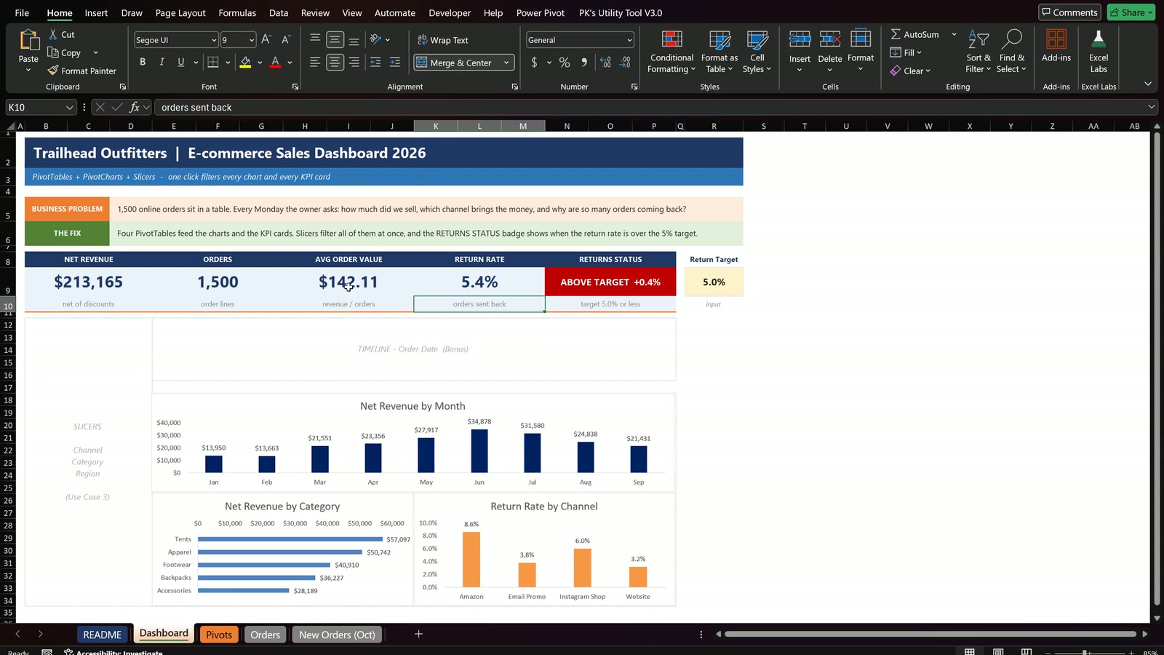
Task: Open the Formulas ribbon tab
Action: pyautogui.click(x=237, y=12)
